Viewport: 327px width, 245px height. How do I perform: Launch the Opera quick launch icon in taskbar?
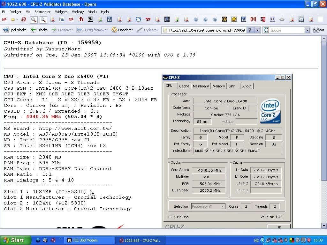click(53, 240)
